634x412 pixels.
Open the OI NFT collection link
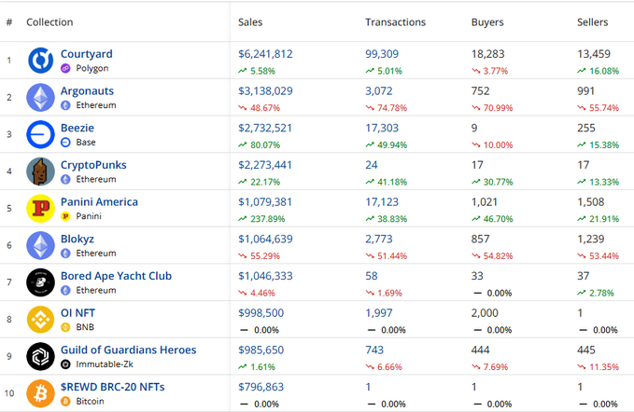77,313
